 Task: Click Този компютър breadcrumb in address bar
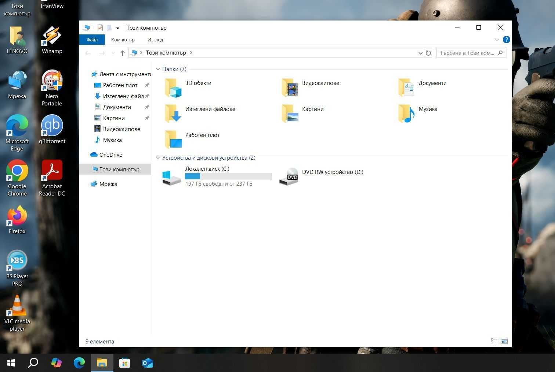166,53
